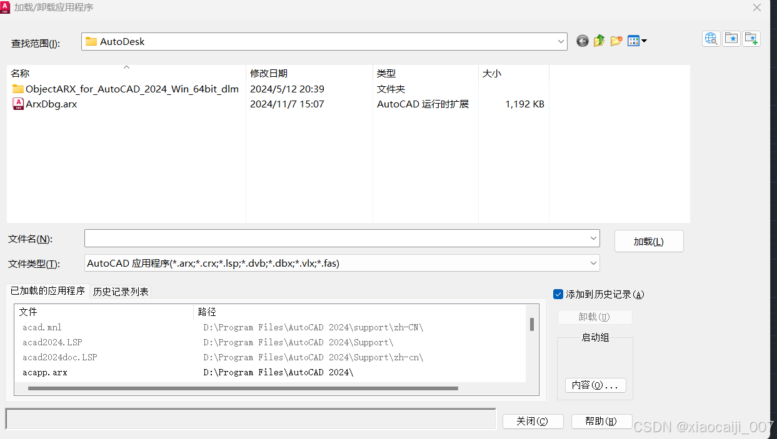Select the ArxDbg.arx file name
This screenshot has width=777, height=439.
tap(51, 104)
